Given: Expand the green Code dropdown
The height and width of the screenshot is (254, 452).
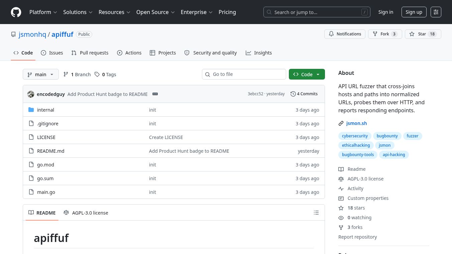Looking at the screenshot, I should [x=307, y=74].
